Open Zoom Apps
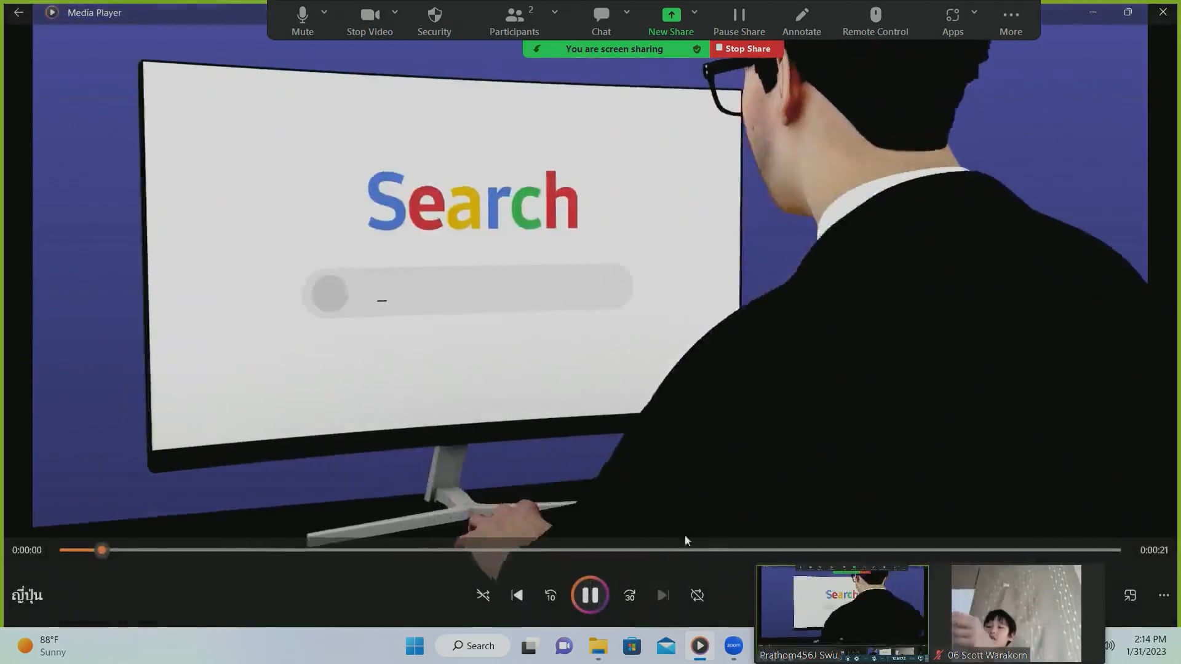Screen dimensions: 1181x664 pos(953,22)
